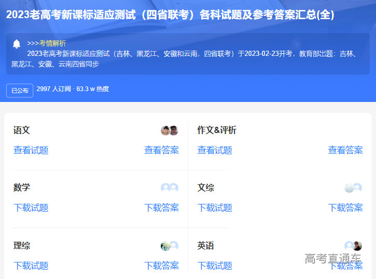Click the 英语 subject heading
This screenshot has height=279, width=376.
(205, 245)
